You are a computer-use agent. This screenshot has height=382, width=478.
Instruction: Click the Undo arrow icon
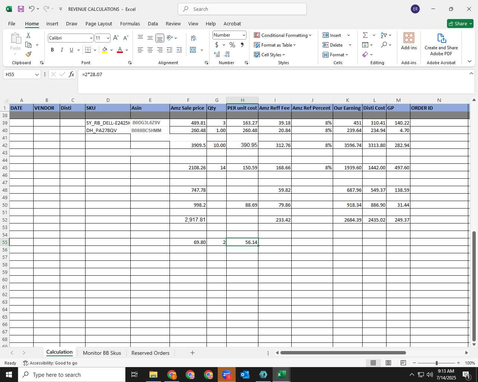pos(31,9)
